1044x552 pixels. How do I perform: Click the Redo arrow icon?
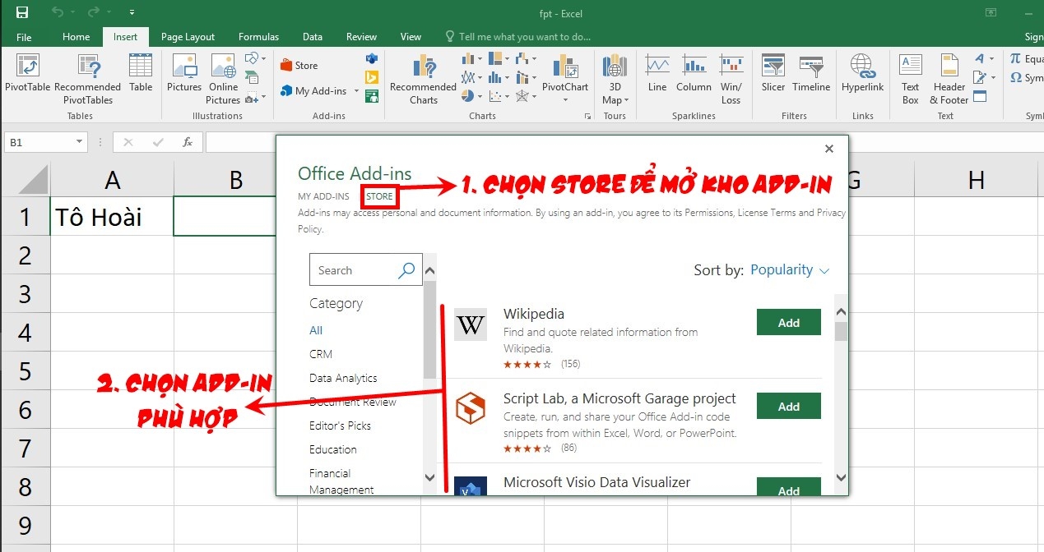pos(95,12)
